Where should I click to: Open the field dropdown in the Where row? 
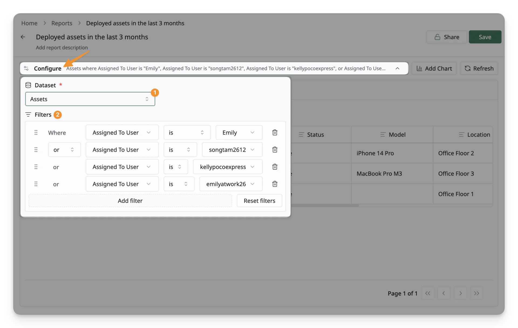pos(122,133)
